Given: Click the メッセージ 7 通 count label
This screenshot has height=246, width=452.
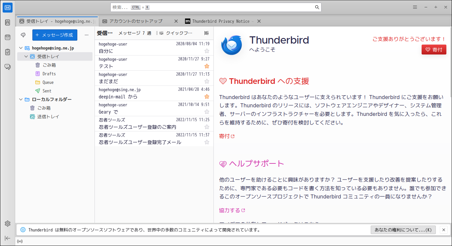Looking at the screenshot, I should [x=135, y=33].
